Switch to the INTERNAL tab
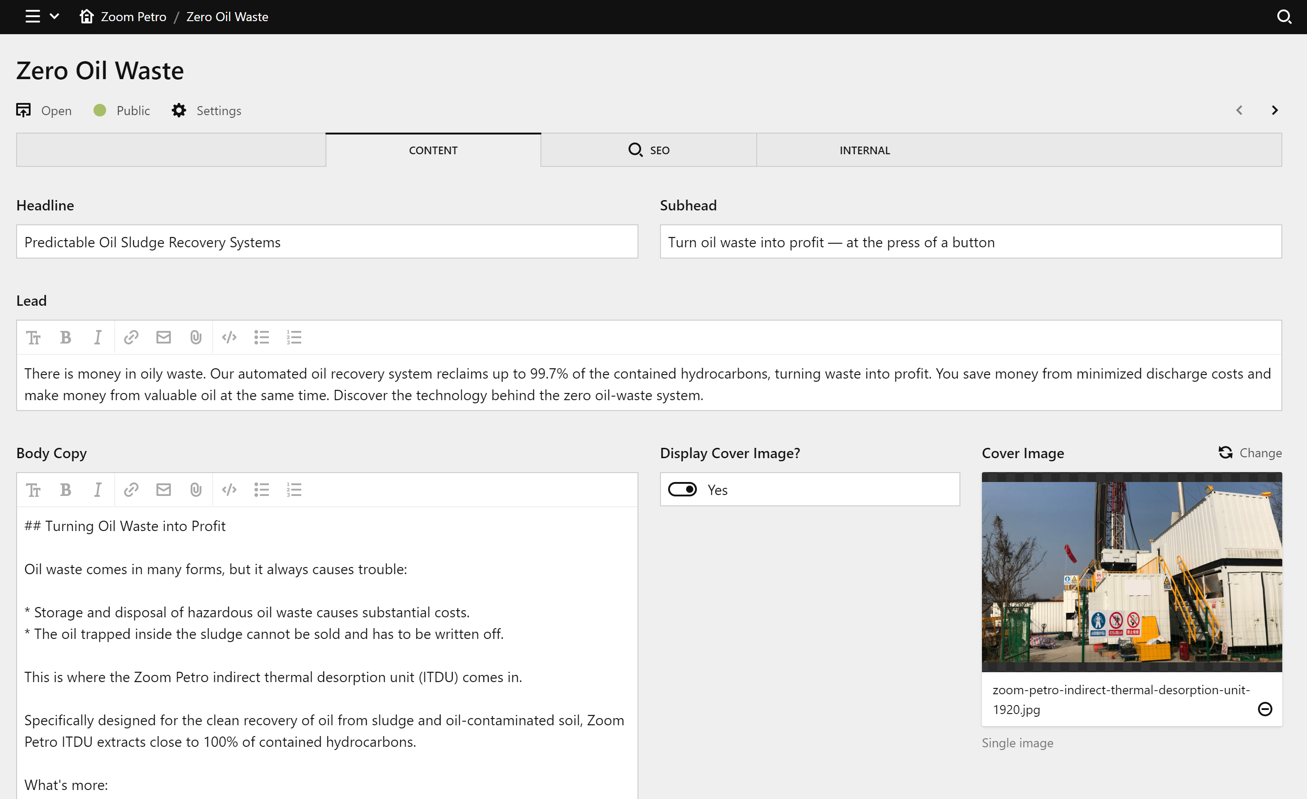This screenshot has width=1307, height=799. pos(864,150)
